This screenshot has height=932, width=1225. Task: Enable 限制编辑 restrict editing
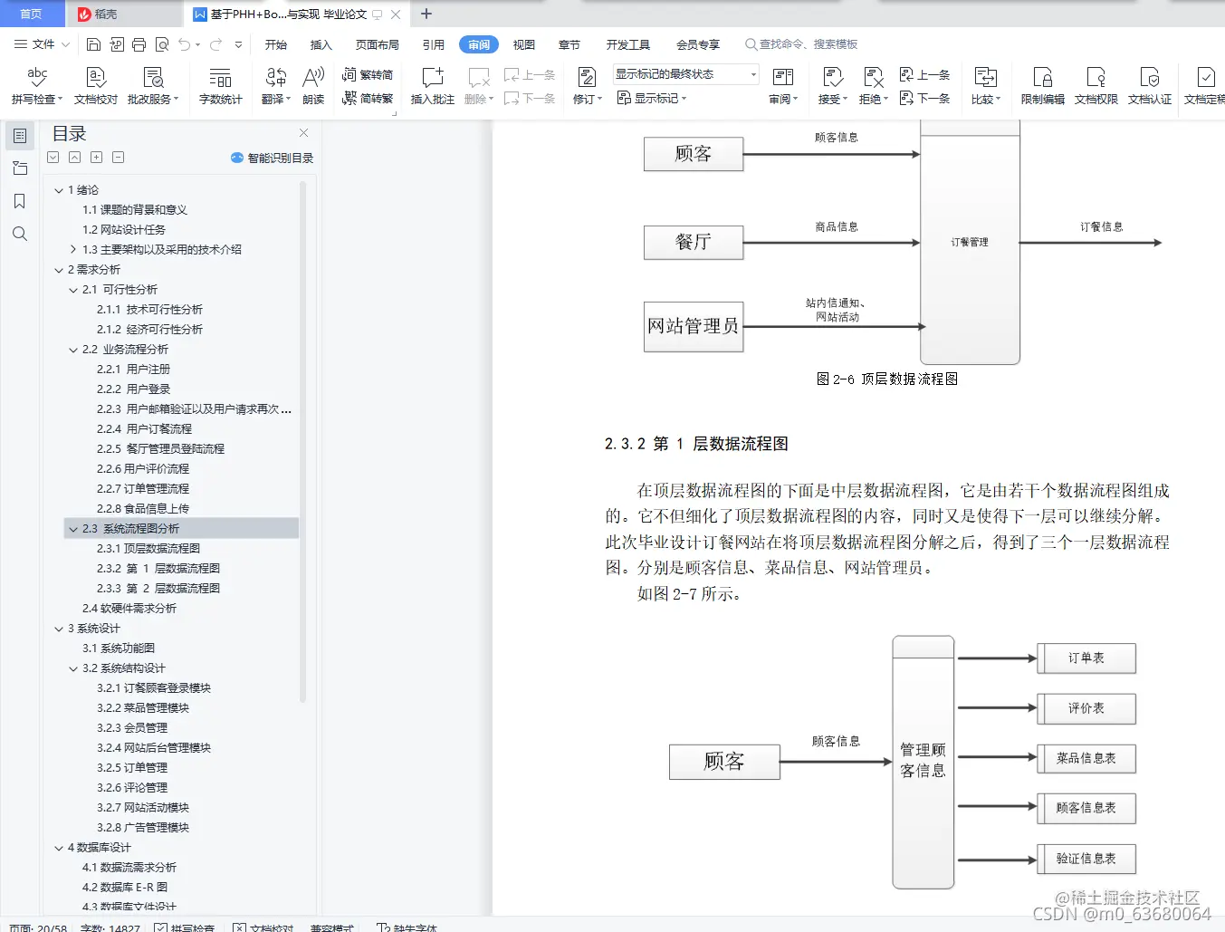click(1043, 86)
